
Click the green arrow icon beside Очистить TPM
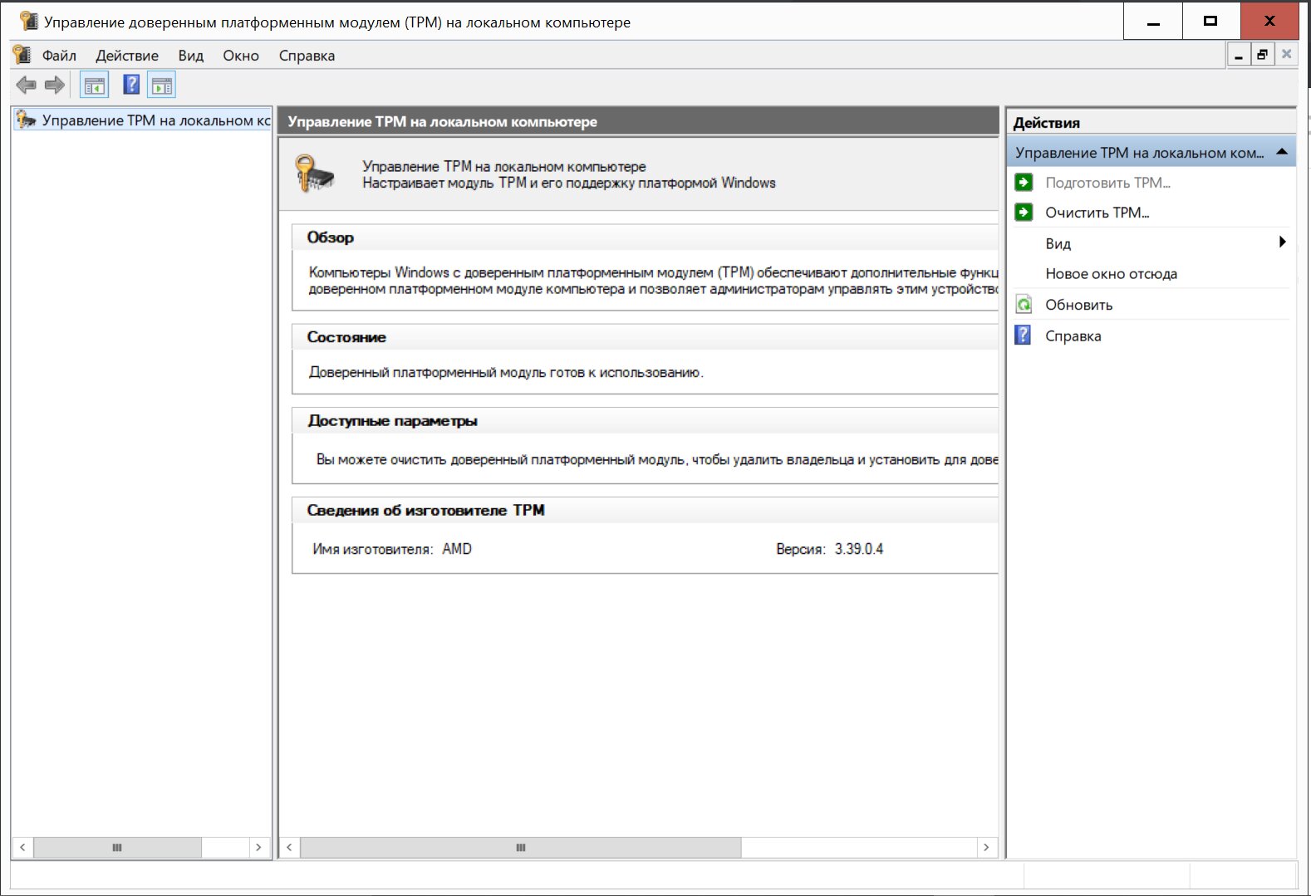(x=1024, y=213)
